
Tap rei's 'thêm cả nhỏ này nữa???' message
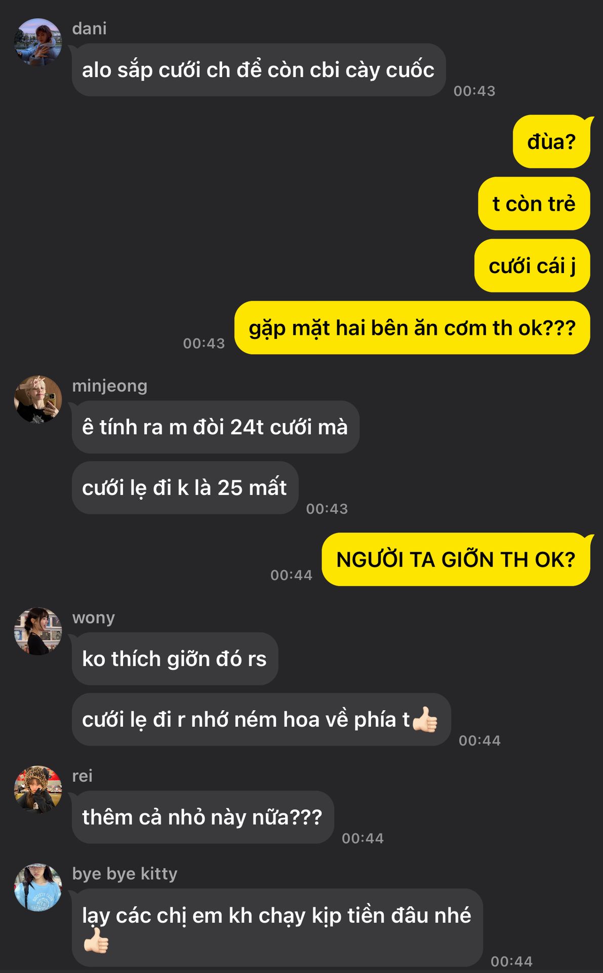[x=203, y=817]
